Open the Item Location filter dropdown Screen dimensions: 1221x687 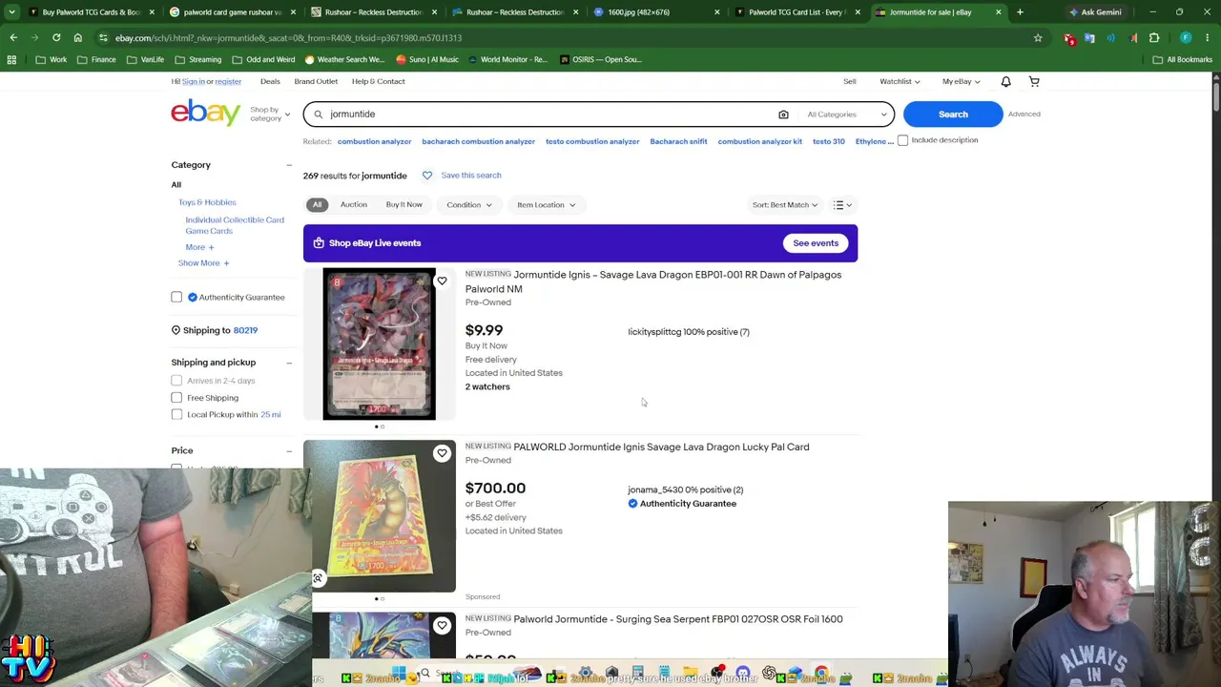547,205
